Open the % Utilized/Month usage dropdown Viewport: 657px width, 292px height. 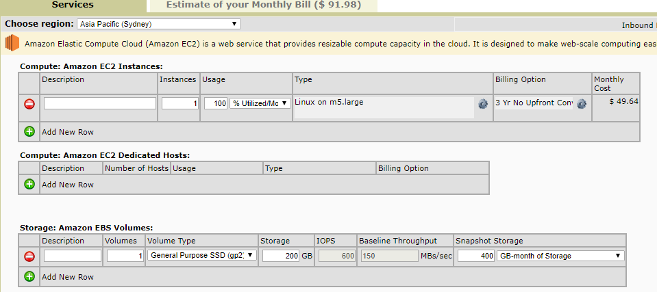(260, 103)
